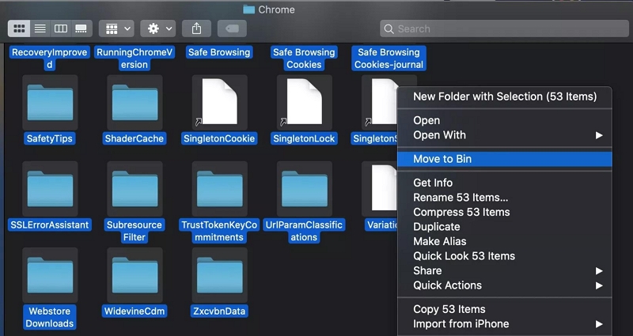
Task: Open the item grouping dropdown
Action: tap(116, 28)
